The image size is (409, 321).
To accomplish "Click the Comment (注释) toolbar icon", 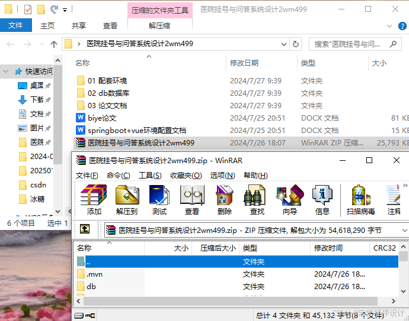I will pyautogui.click(x=394, y=200).
